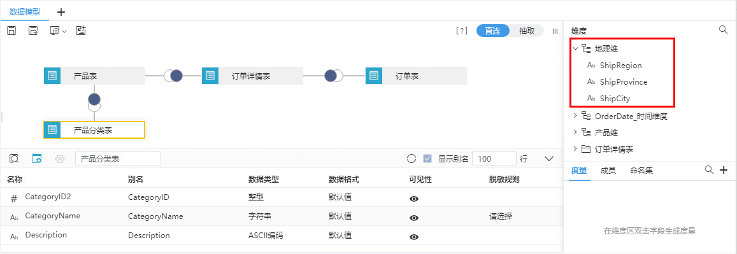Screen dimensions: 737x254
Task: Toggle the 显示别名 checkbox
Action: point(427,159)
